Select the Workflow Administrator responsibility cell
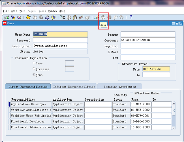The width and height of the screenshot is (184, 142). coord(31,110)
